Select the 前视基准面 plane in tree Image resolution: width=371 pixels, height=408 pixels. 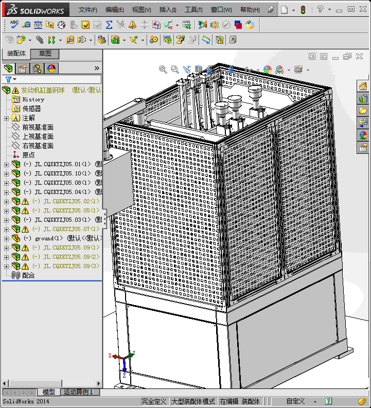[x=37, y=128]
